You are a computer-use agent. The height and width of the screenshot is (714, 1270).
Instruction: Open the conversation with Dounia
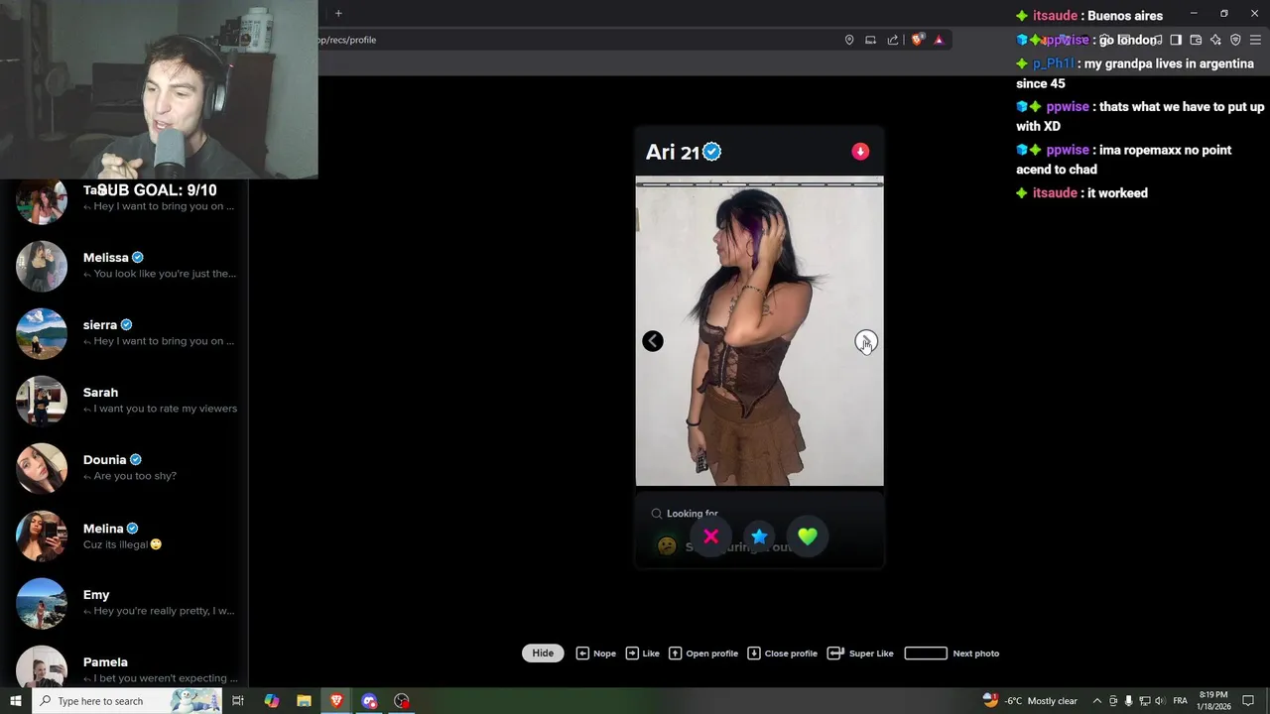click(124, 468)
